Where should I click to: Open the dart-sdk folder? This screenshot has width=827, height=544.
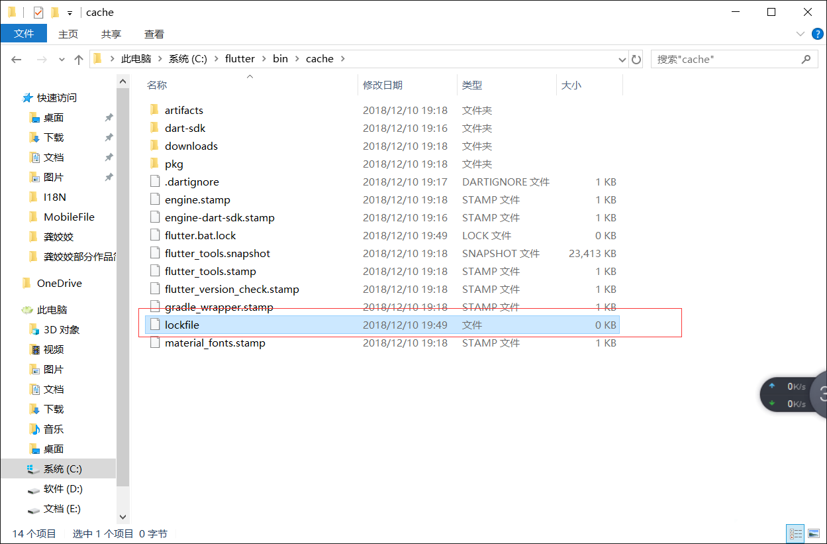[185, 128]
